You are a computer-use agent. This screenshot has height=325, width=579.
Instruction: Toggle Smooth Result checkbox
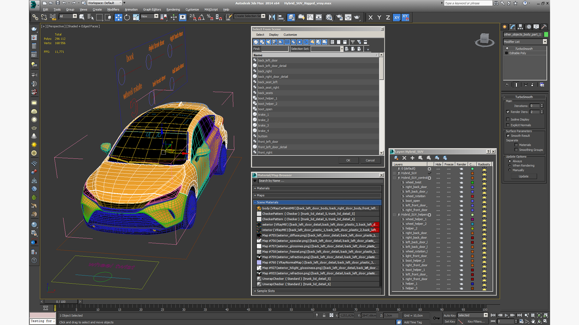click(508, 136)
